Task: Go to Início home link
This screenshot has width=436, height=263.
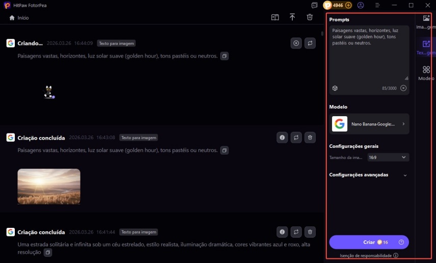Action: point(19,18)
